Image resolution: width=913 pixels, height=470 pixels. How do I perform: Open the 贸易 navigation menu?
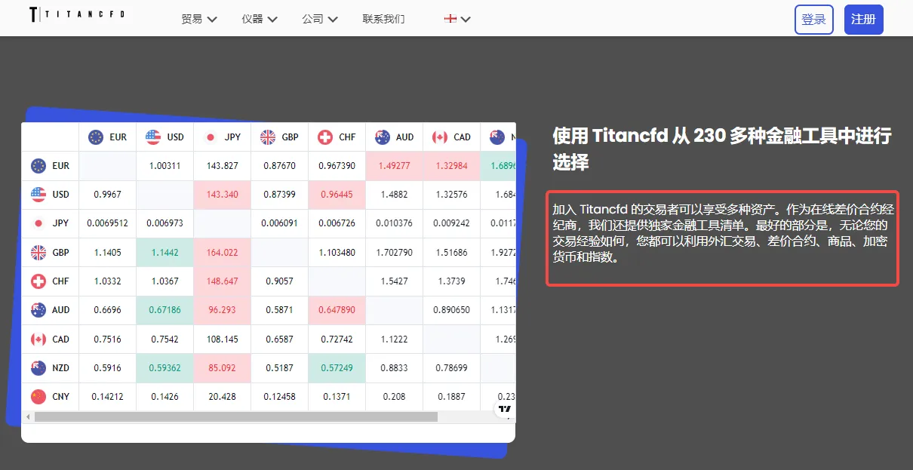tap(199, 19)
